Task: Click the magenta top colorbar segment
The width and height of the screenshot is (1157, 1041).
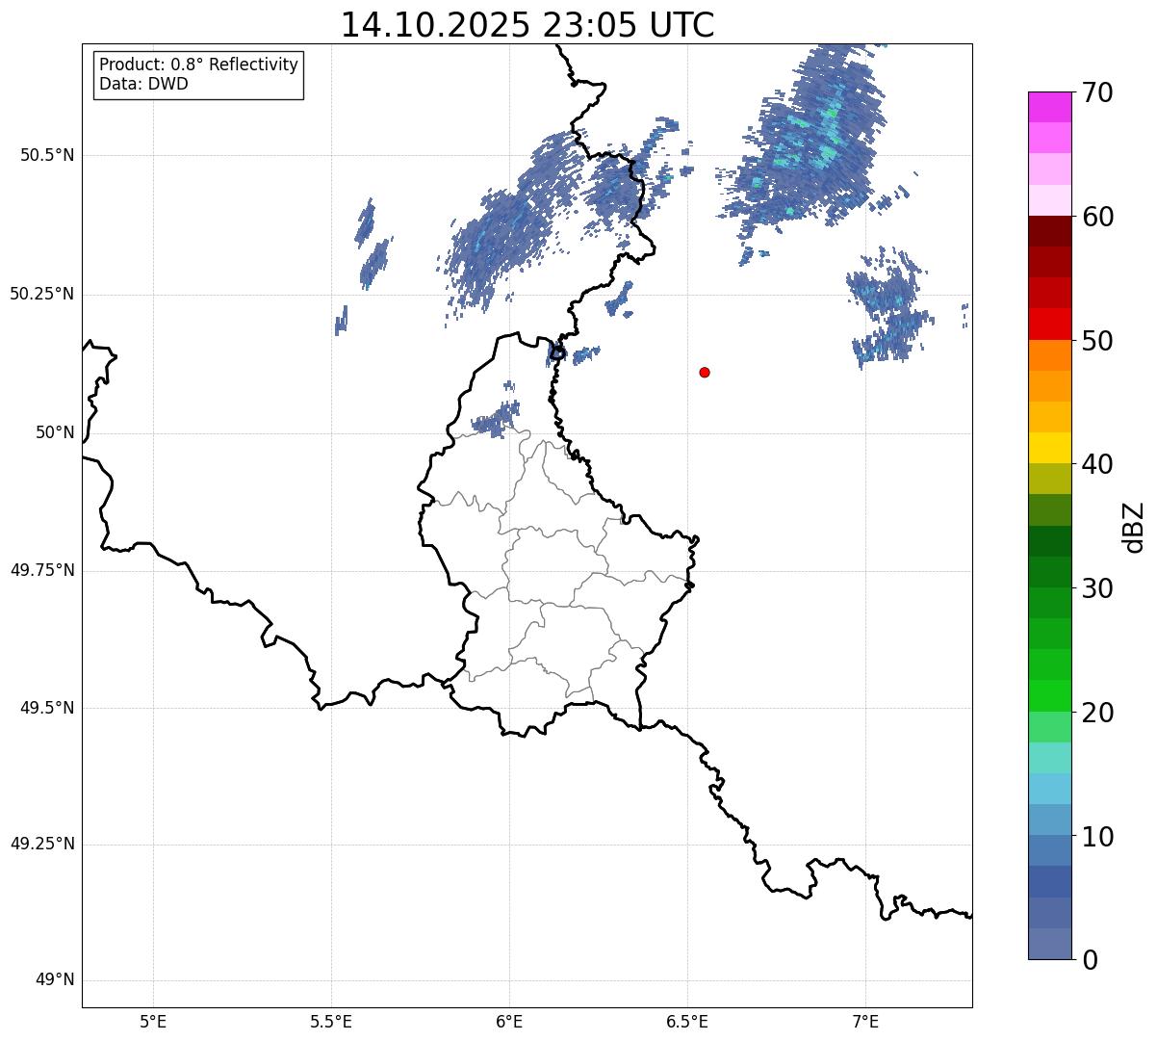Action: [x=1050, y=107]
